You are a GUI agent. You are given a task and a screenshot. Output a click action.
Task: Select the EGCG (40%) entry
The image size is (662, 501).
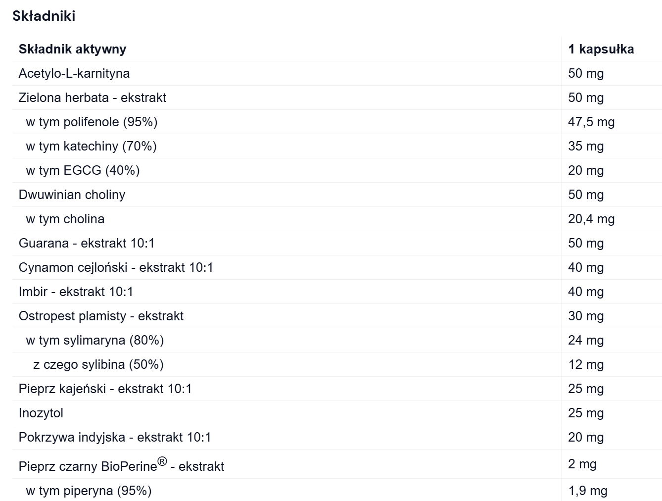pyautogui.click(x=83, y=170)
